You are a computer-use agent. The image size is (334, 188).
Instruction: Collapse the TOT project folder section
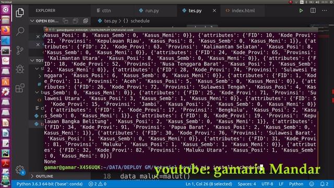click(x=32, y=61)
